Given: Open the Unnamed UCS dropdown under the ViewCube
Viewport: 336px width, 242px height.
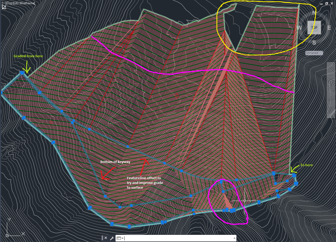Looking at the screenshot, I should point(314,53).
